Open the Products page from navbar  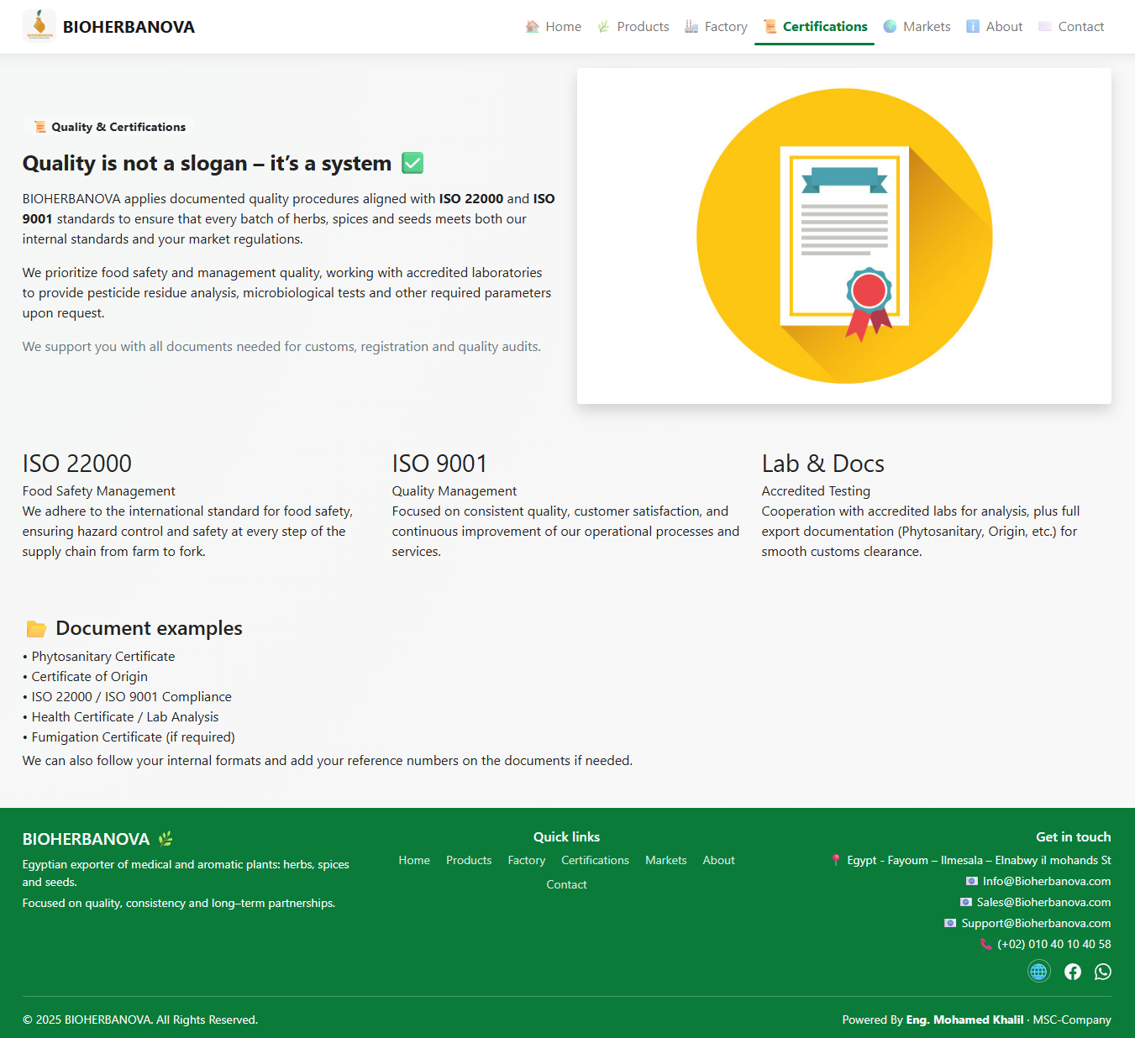tap(633, 27)
